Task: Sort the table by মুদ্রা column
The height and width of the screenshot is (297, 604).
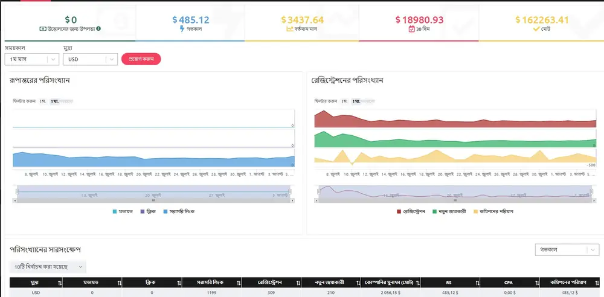Action: pyautogui.click(x=60, y=283)
